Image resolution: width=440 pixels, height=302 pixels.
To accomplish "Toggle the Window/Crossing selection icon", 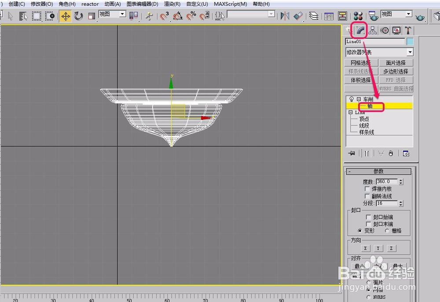I will (50, 16).
